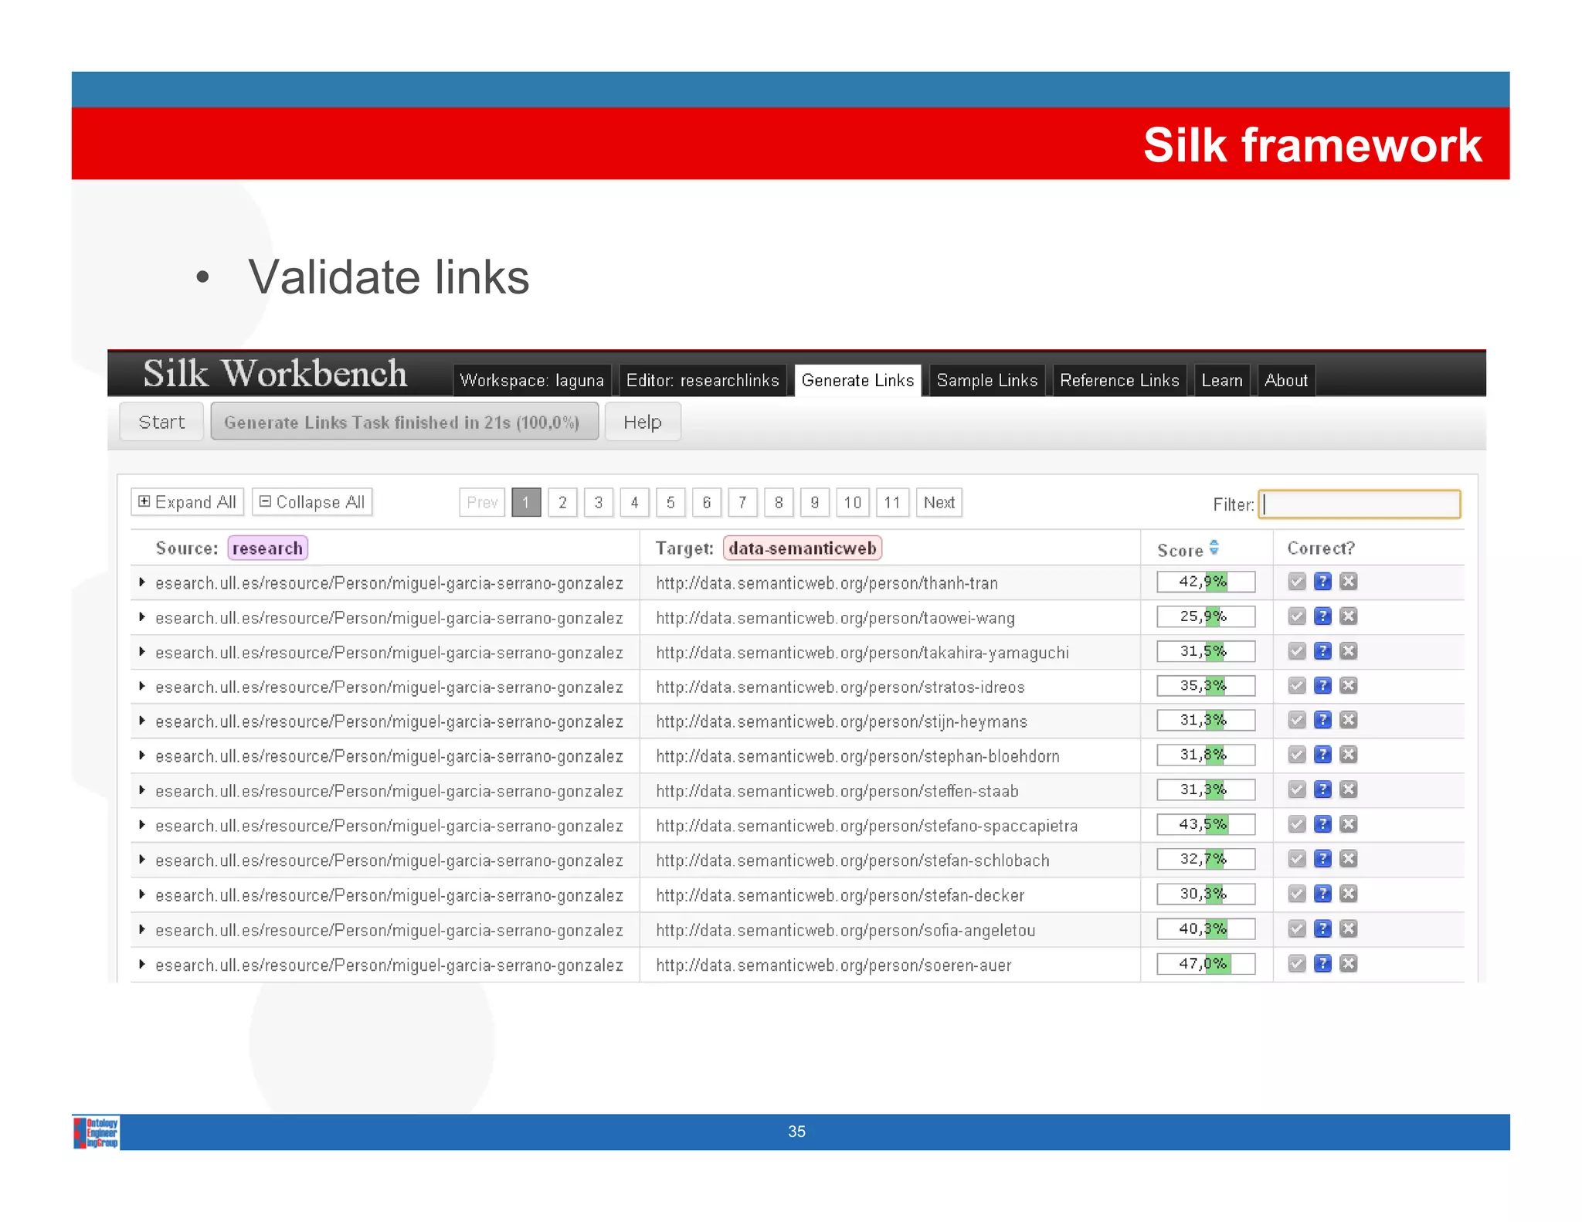Viewport: 1582px width, 1222px height.
Task: Reject sofia-angeletou link
Action: pos(1348,928)
